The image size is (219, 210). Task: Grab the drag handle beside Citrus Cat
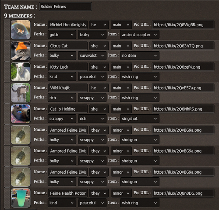[7, 51]
